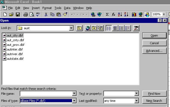Viewport: 170px width, 107px height.
Task: Click the New Search button
Action: [x=154, y=101]
